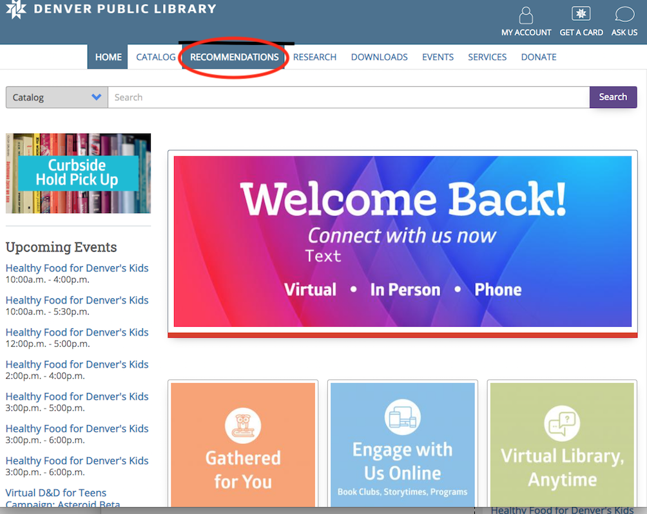Click the Get a Card icon

point(581,14)
